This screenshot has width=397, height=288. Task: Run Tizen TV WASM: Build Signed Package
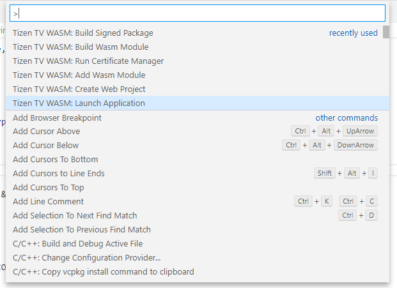[198, 33]
